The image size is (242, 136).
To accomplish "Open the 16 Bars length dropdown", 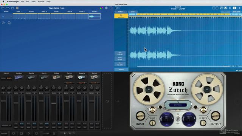I will pos(121,12).
